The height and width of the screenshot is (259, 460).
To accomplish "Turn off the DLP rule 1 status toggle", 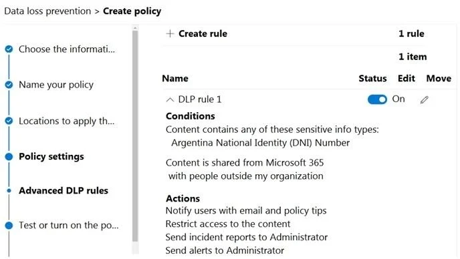I will tap(377, 99).
